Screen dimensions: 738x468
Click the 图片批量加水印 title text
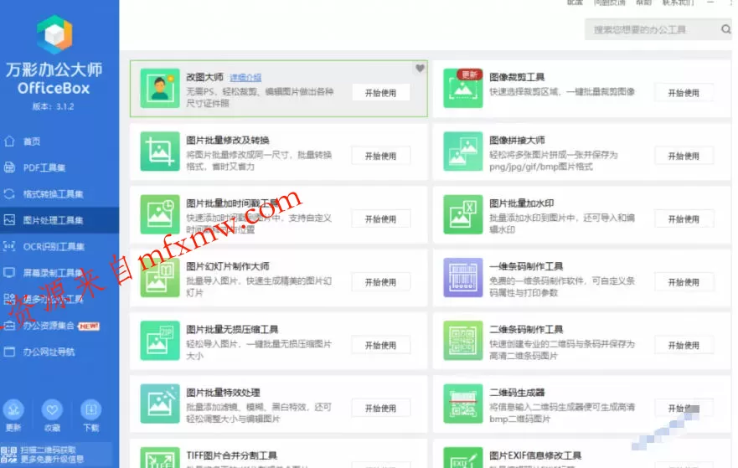[522, 203]
